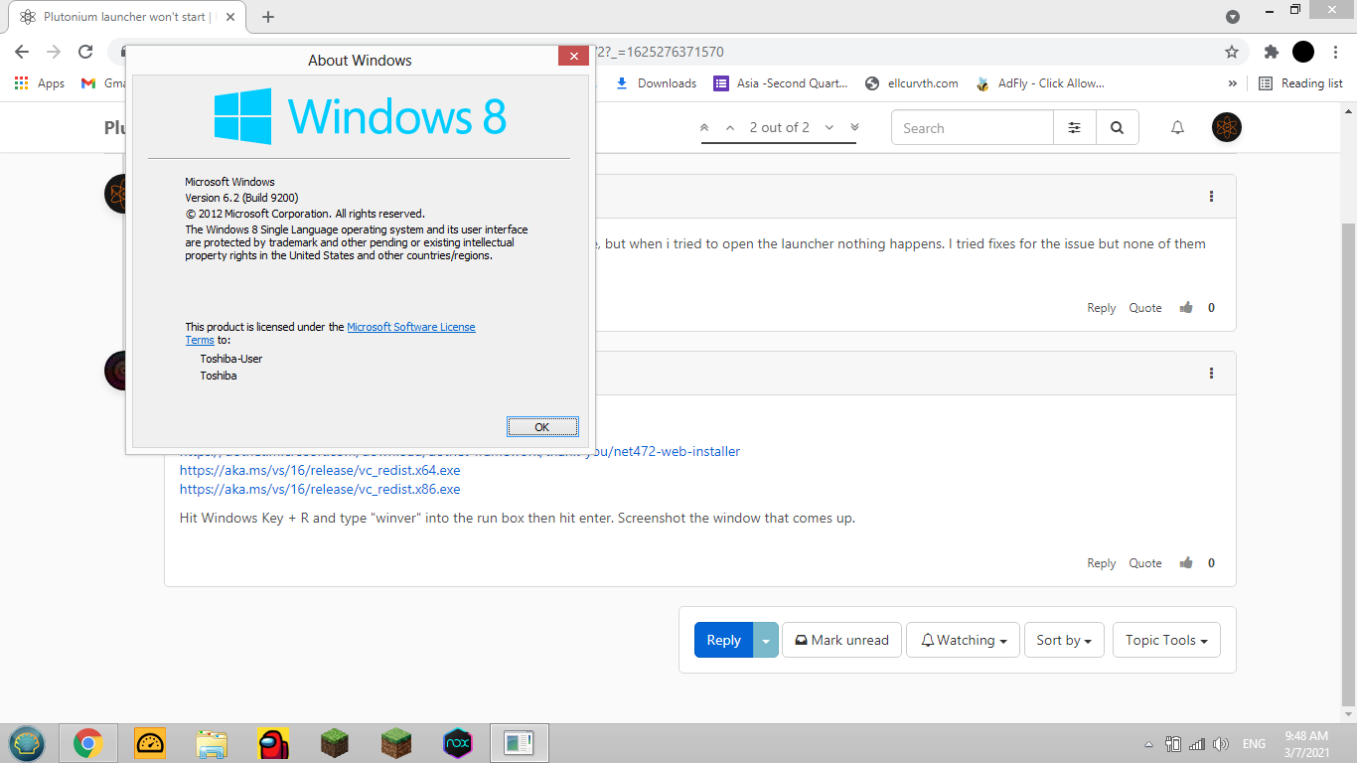The image size is (1357, 763).
Task: Open the notifications bell
Action: (x=1177, y=127)
